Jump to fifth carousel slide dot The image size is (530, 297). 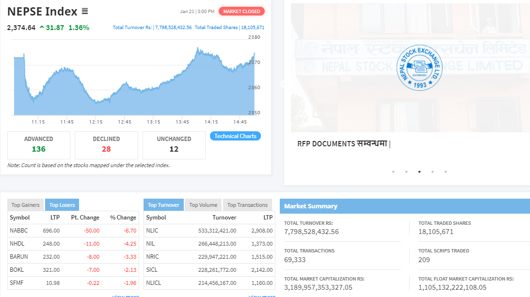pyautogui.click(x=446, y=172)
